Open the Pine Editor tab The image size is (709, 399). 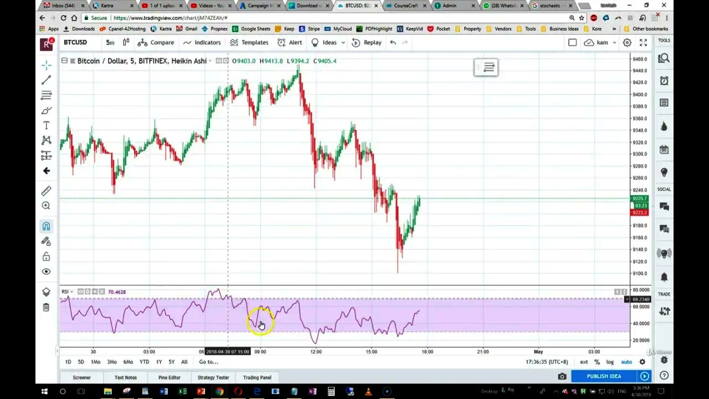[169, 377]
